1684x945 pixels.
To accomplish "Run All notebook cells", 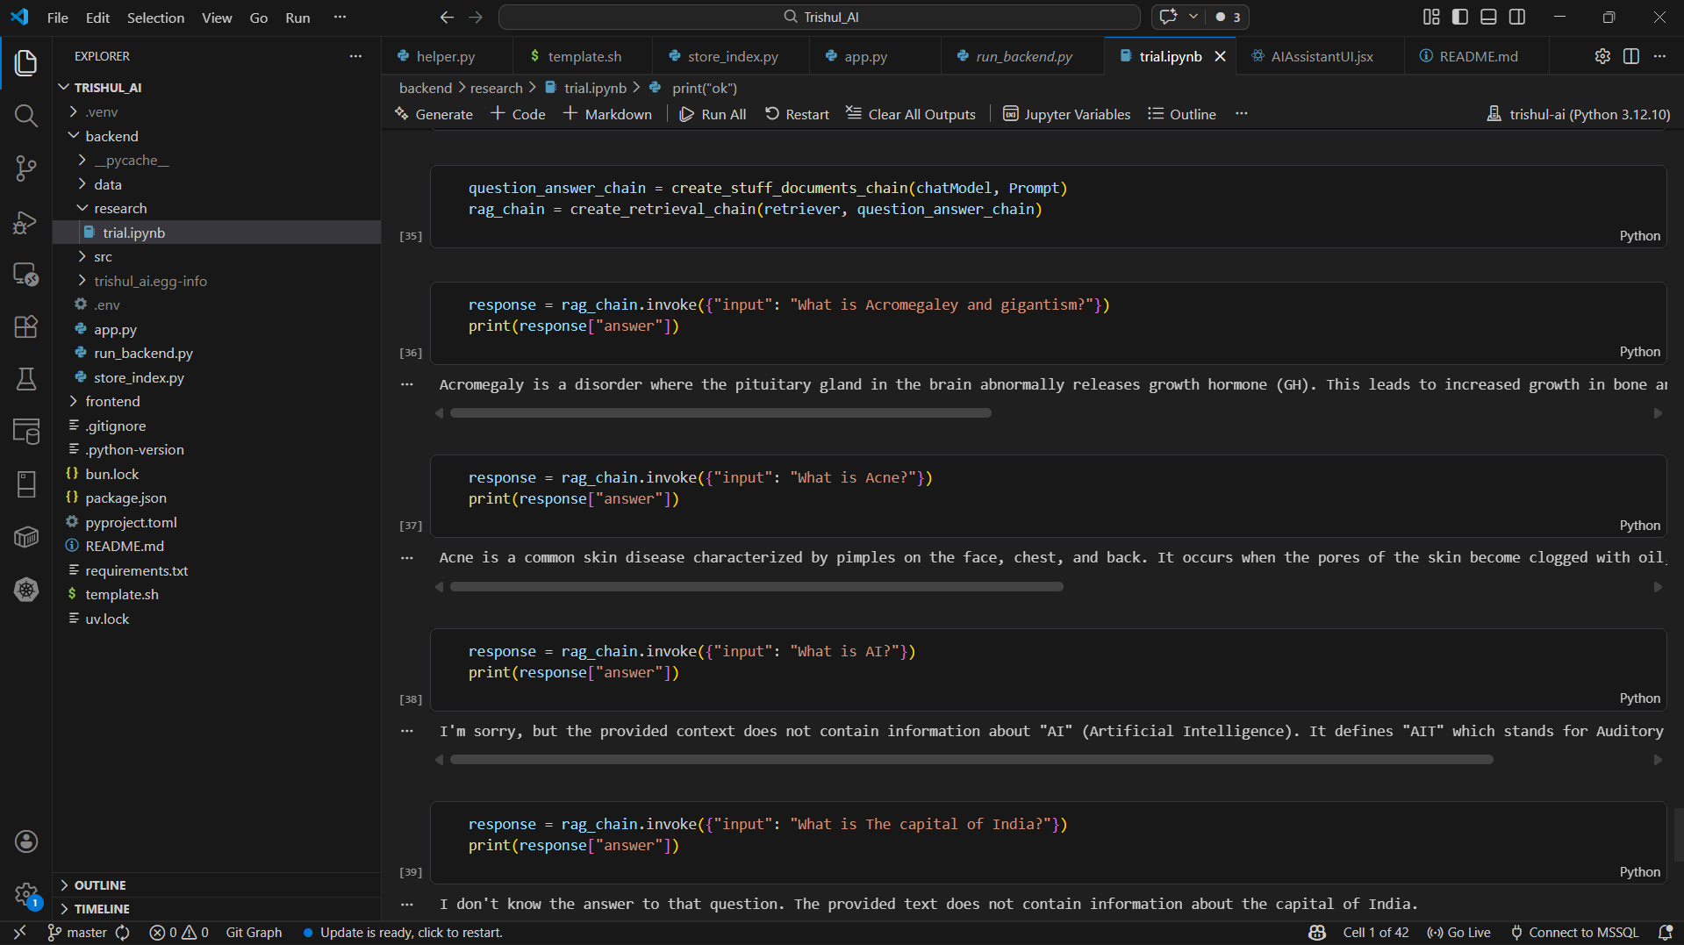I will (x=713, y=114).
